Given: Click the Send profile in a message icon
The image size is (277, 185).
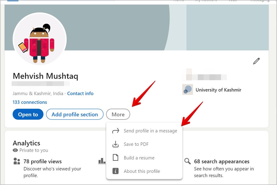Looking at the screenshot, I should point(116,131).
